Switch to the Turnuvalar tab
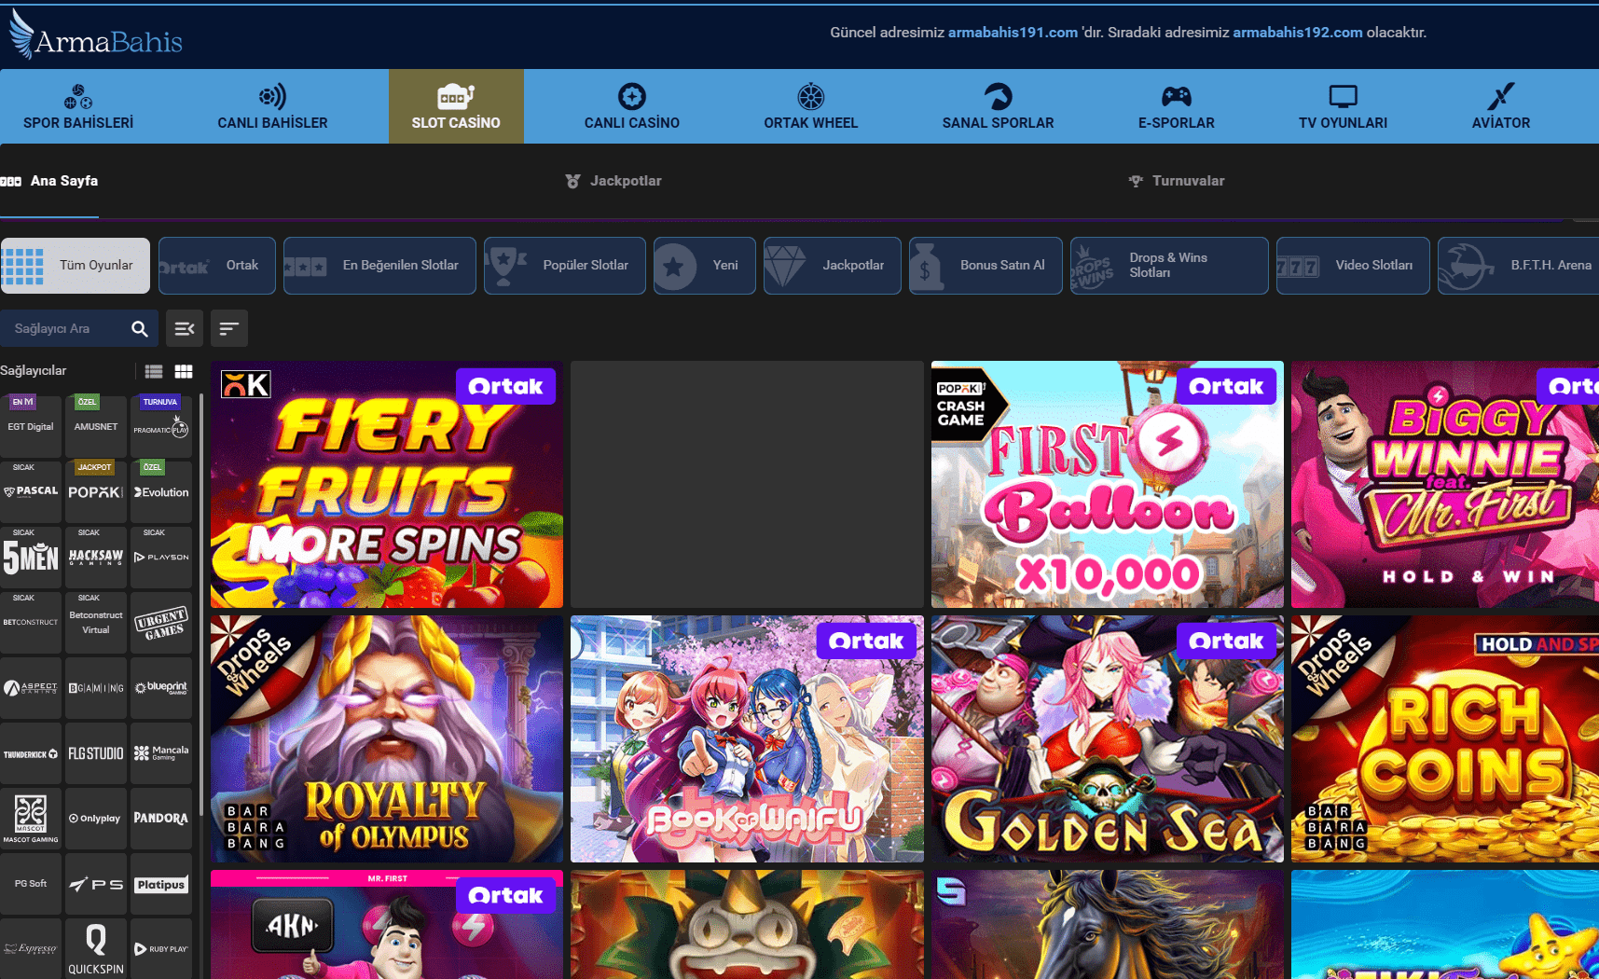The width and height of the screenshot is (1599, 979). coord(1177,181)
